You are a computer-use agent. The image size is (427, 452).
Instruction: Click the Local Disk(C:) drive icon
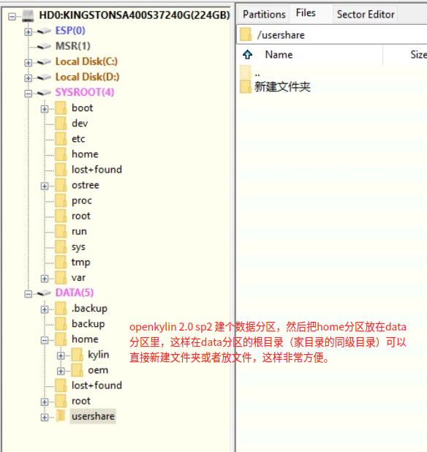pos(44,61)
